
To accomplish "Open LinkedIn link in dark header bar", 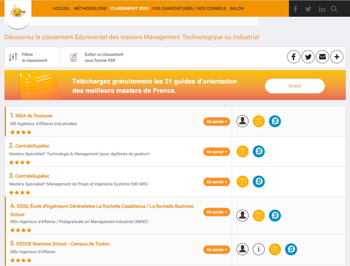I will [x=322, y=9].
